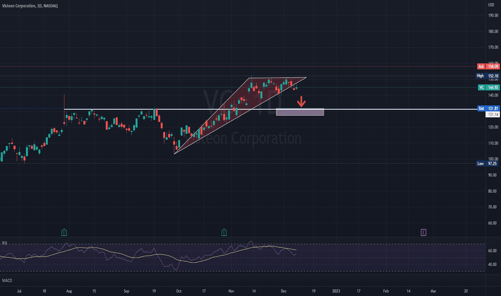Click the Jul date on time axis
Image resolution: width=501 pixels, height=296 pixels.
click(19, 291)
